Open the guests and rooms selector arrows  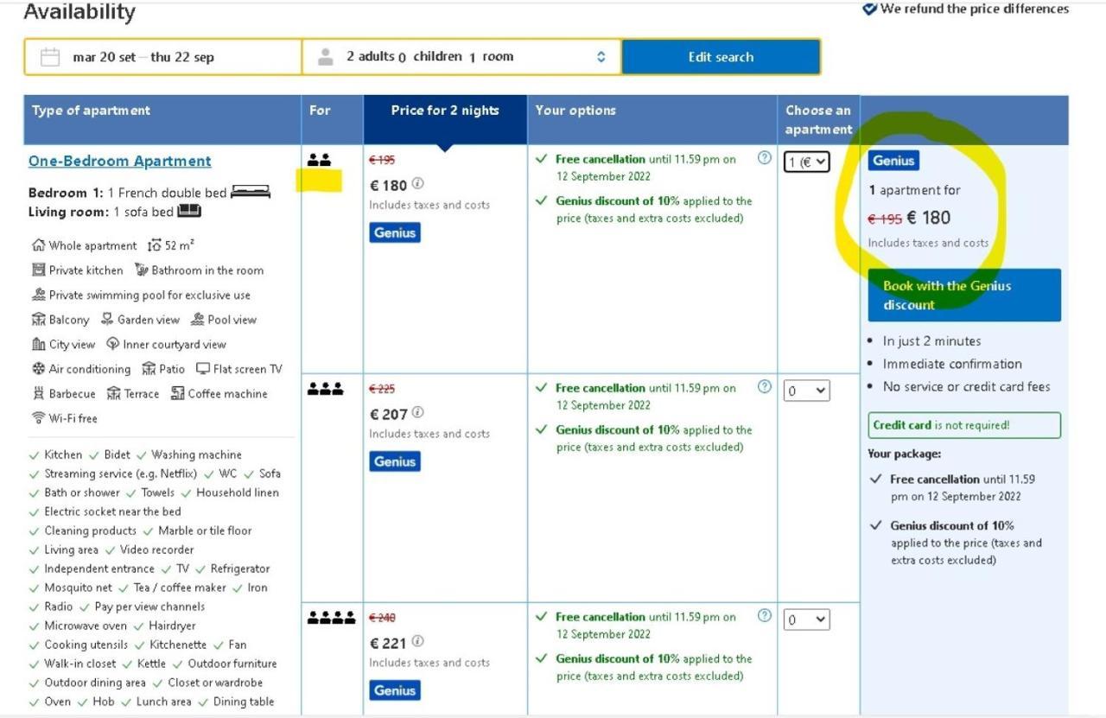coord(601,57)
